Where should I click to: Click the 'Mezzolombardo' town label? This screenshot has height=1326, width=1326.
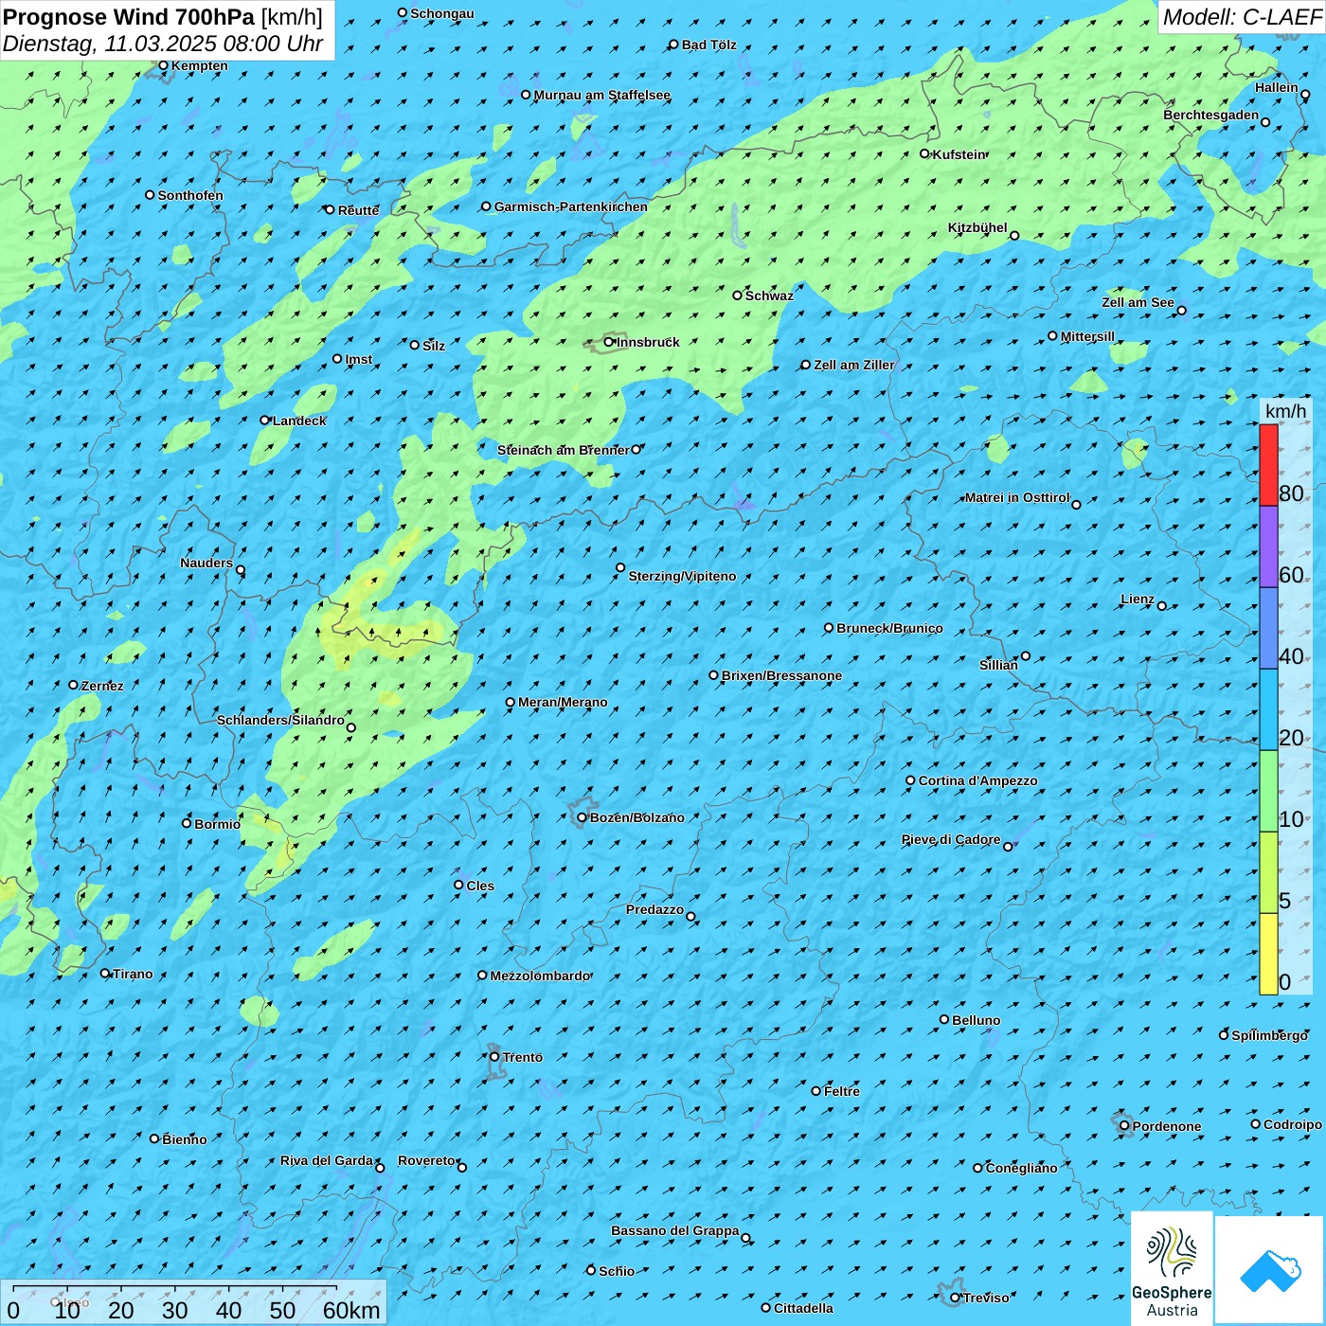click(x=540, y=976)
